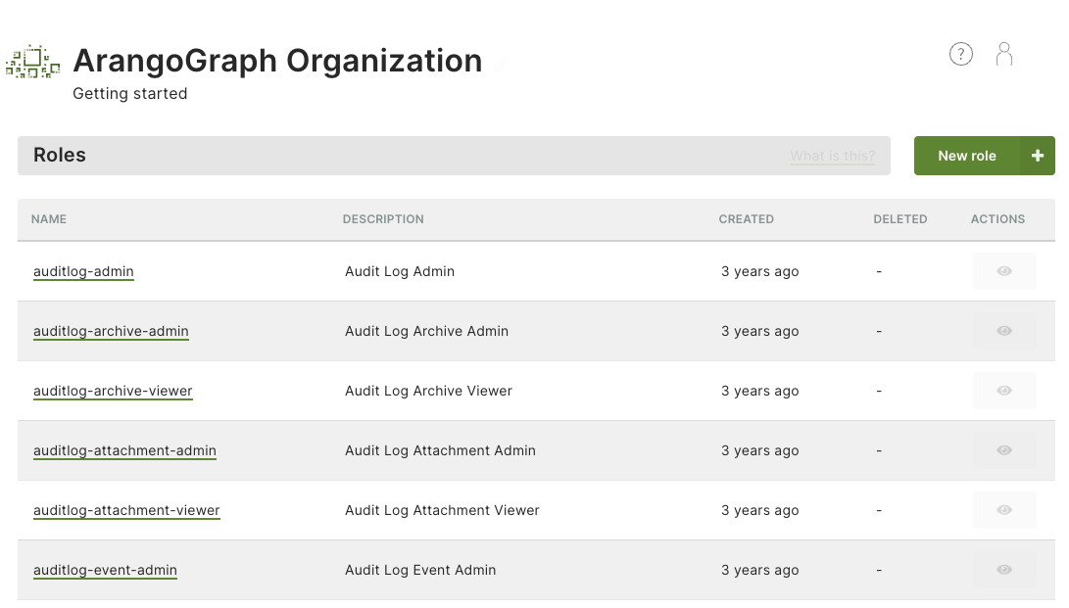Click the 'Audit Log Attachment Admin' description
The width and height of the screenshot is (1069, 608).
[440, 450]
